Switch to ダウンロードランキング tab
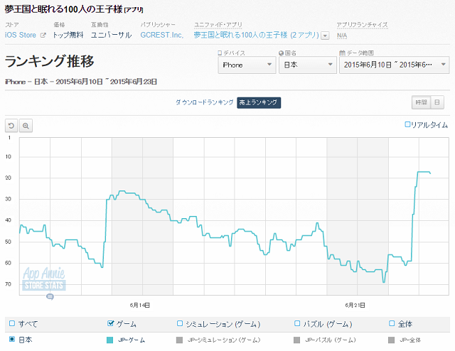The width and height of the screenshot is (455, 351). [204, 102]
